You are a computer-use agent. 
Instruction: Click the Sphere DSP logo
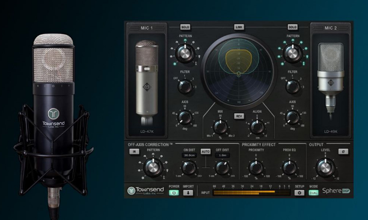336,191
